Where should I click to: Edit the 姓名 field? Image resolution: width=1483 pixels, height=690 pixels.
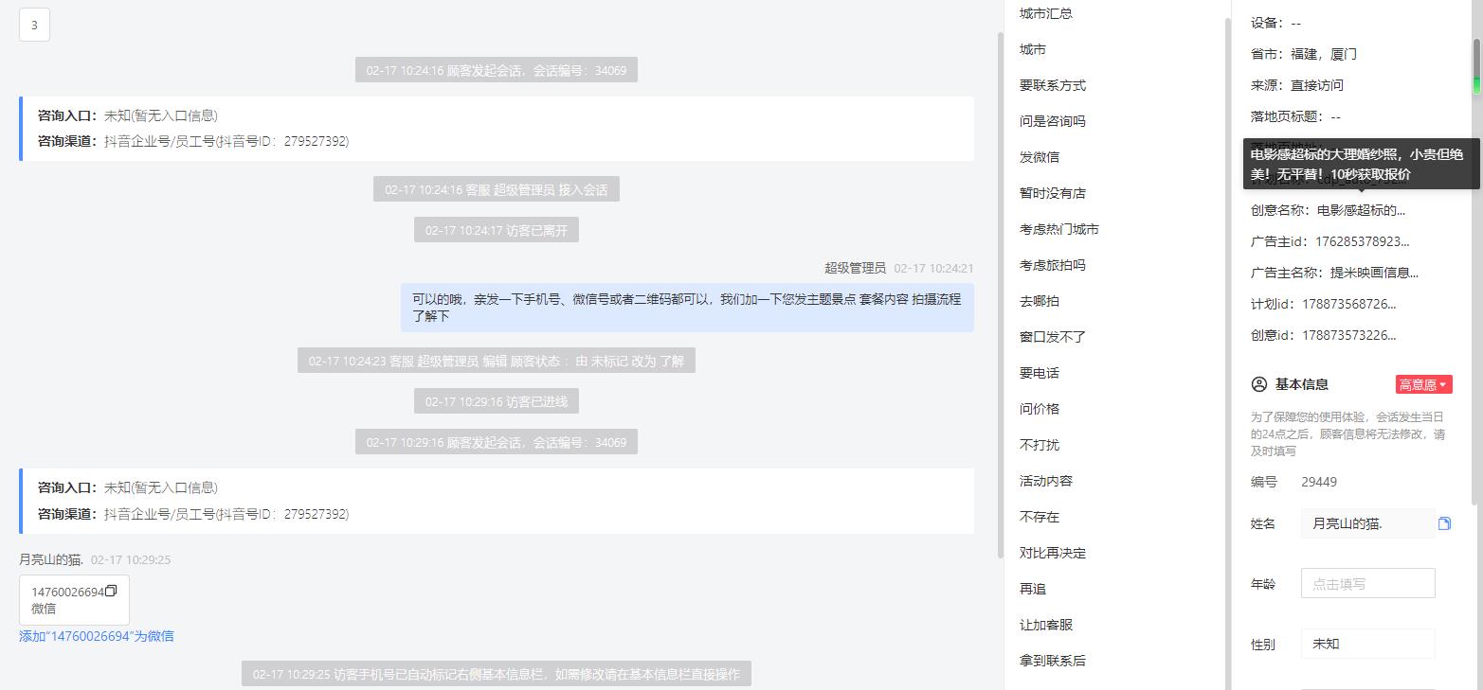(1367, 523)
